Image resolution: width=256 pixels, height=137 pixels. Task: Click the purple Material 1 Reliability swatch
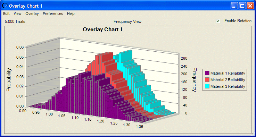[207, 73]
